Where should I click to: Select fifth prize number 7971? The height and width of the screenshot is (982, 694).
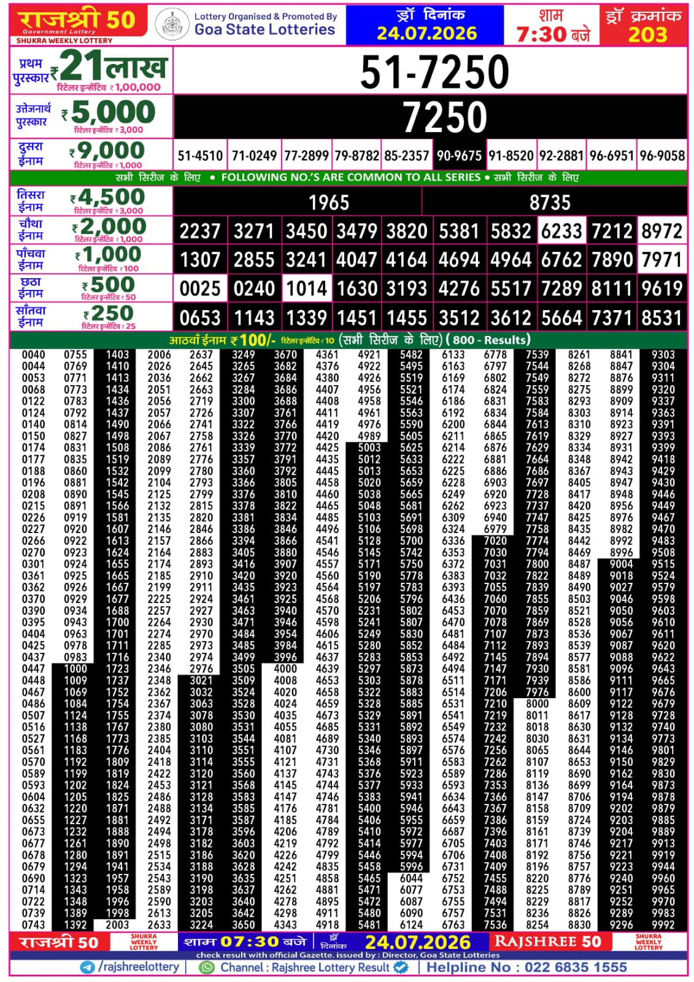click(662, 260)
